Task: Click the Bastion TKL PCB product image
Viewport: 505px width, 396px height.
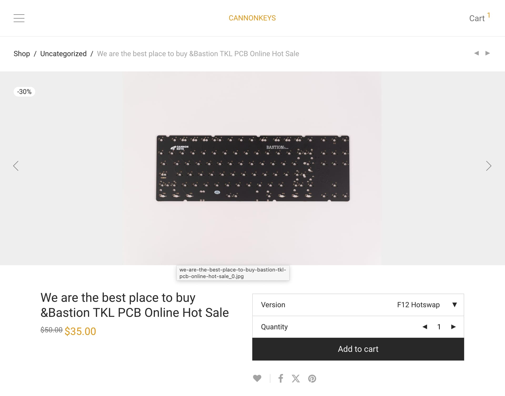Action: pos(252,168)
